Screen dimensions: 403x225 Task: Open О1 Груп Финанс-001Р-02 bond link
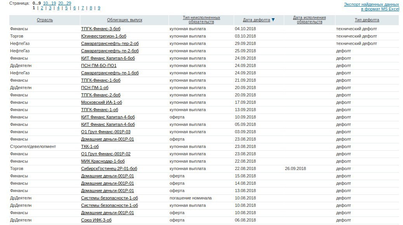click(106, 154)
